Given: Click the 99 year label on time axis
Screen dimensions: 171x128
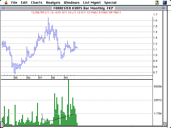Looking at the screenshot, I should coord(66,78).
